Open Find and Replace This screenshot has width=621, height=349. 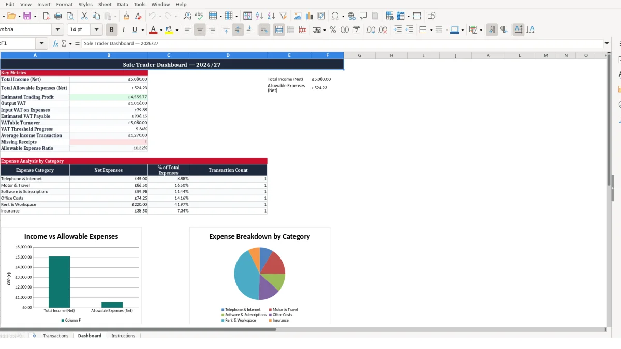[x=187, y=16]
